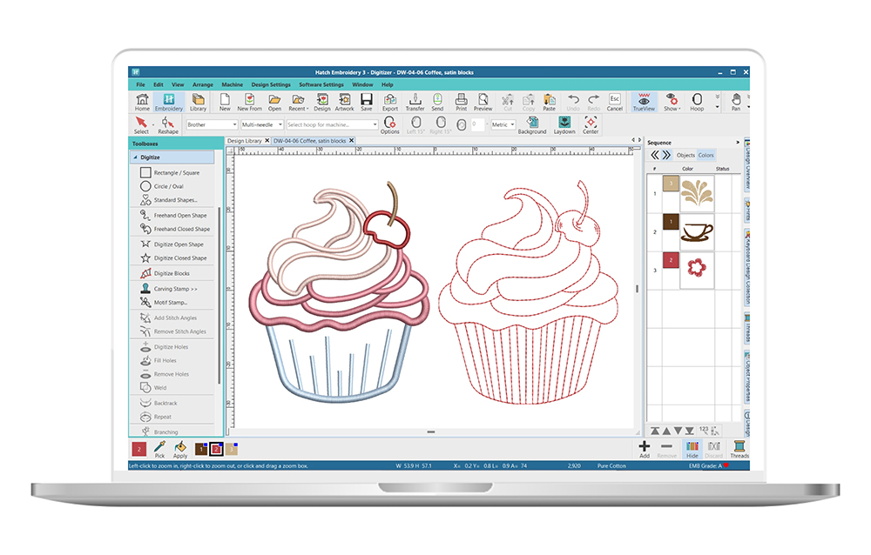Open the Threads panel icon
This screenshot has height=555, width=871.
click(739, 448)
